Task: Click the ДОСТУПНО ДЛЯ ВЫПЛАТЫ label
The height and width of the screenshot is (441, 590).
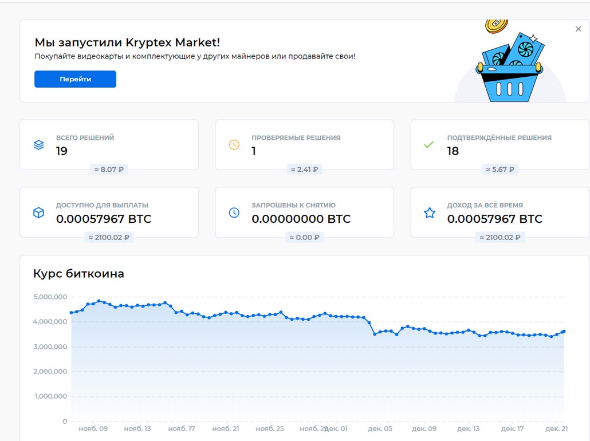Action: click(x=102, y=205)
